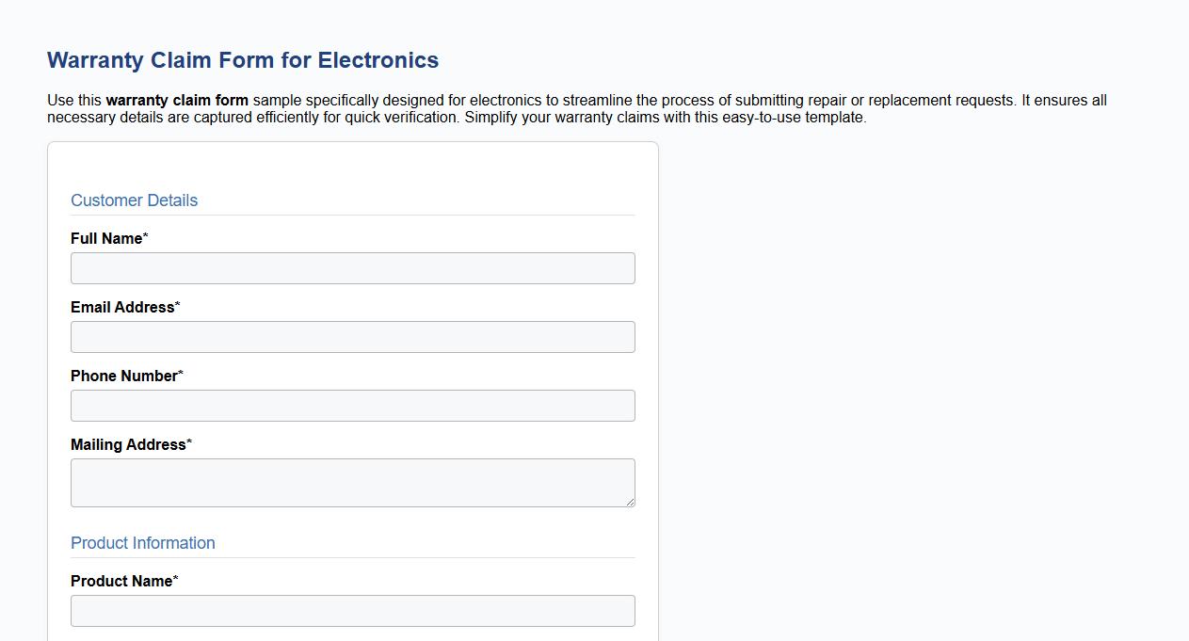Click the asterisk next to Full Name

coord(146,235)
